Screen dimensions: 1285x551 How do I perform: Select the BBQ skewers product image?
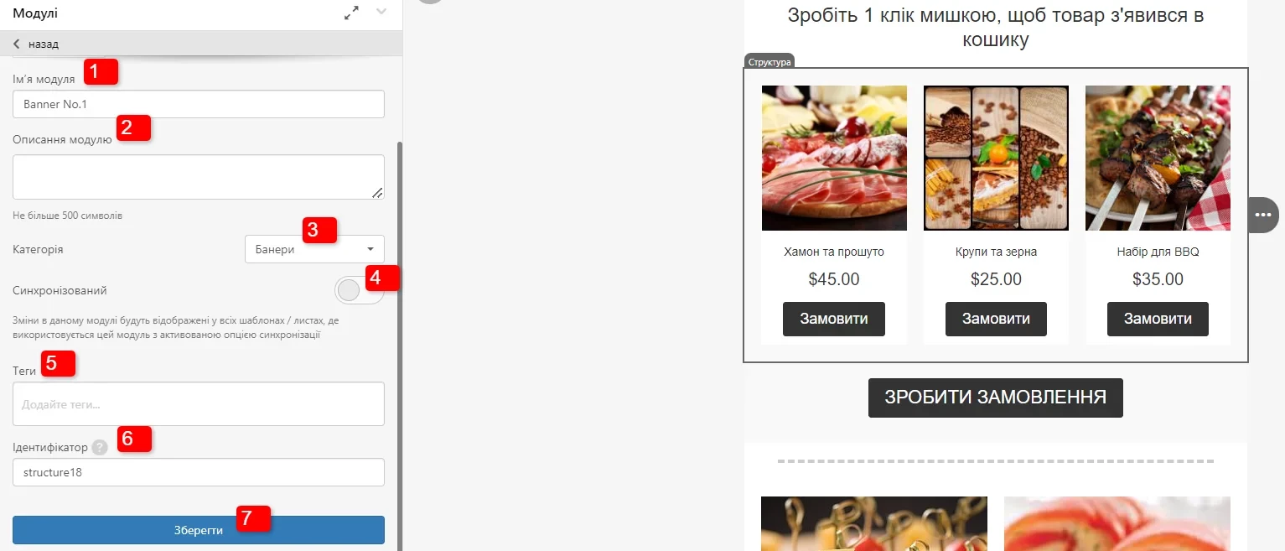(x=1158, y=158)
